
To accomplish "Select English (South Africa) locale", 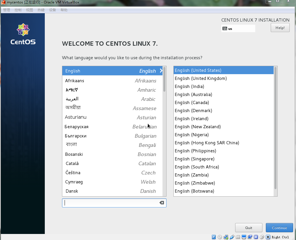I will (224, 167).
